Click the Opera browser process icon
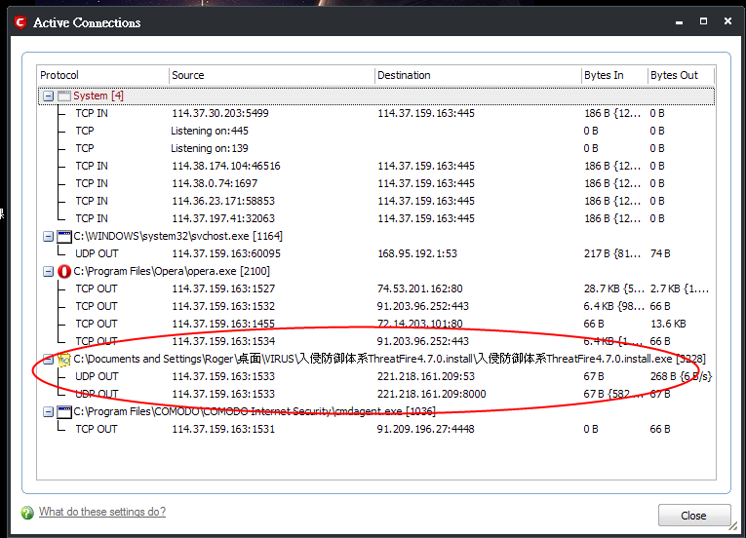The width and height of the screenshot is (746, 538). point(64,271)
